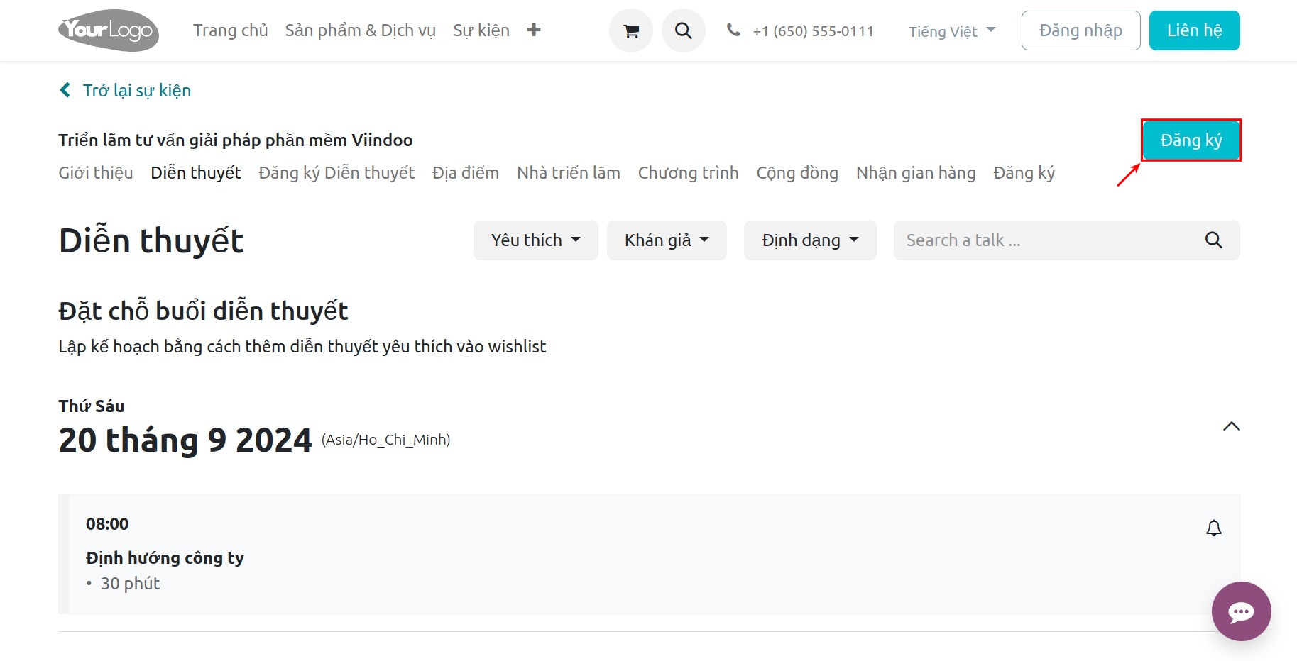Go to the Chương trình tab
This screenshot has height=661, width=1297.
coord(688,173)
